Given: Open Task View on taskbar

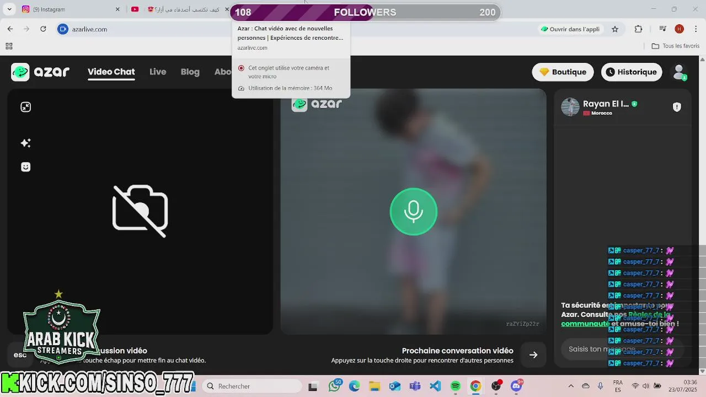Looking at the screenshot, I should (x=313, y=386).
